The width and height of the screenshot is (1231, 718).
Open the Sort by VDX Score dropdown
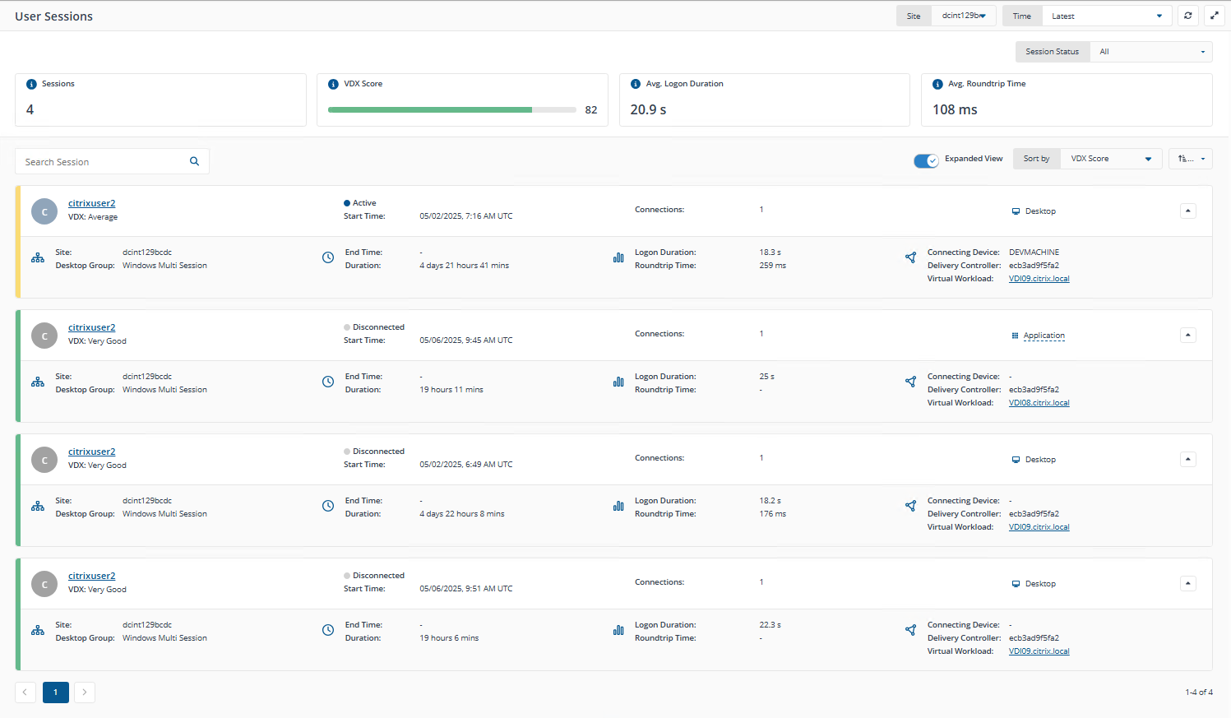[1110, 159]
